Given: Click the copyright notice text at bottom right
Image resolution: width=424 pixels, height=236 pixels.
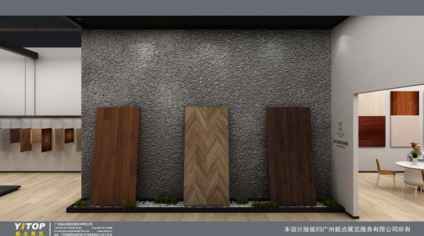Looking at the screenshot, I should 347,230.
